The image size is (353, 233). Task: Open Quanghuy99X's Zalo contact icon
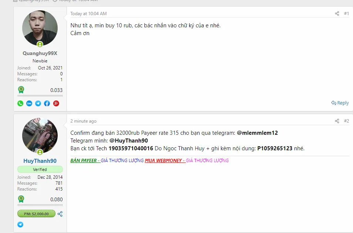click(29, 103)
